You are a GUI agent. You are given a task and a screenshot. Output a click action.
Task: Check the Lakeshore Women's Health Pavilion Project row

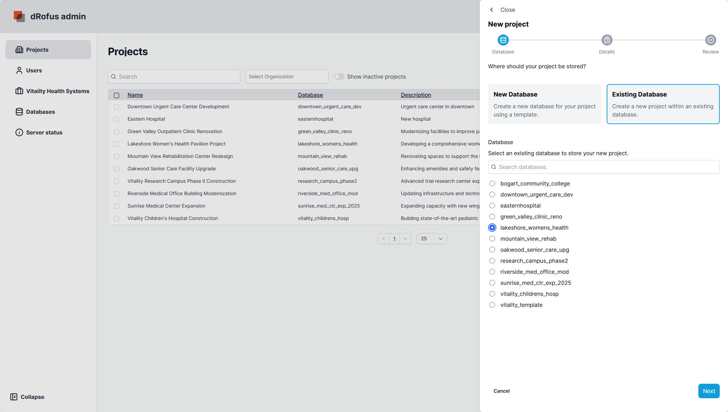(117, 144)
